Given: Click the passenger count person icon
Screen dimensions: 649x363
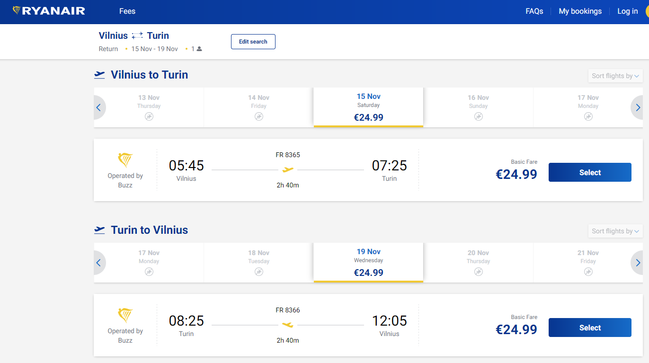Looking at the screenshot, I should 199,49.
